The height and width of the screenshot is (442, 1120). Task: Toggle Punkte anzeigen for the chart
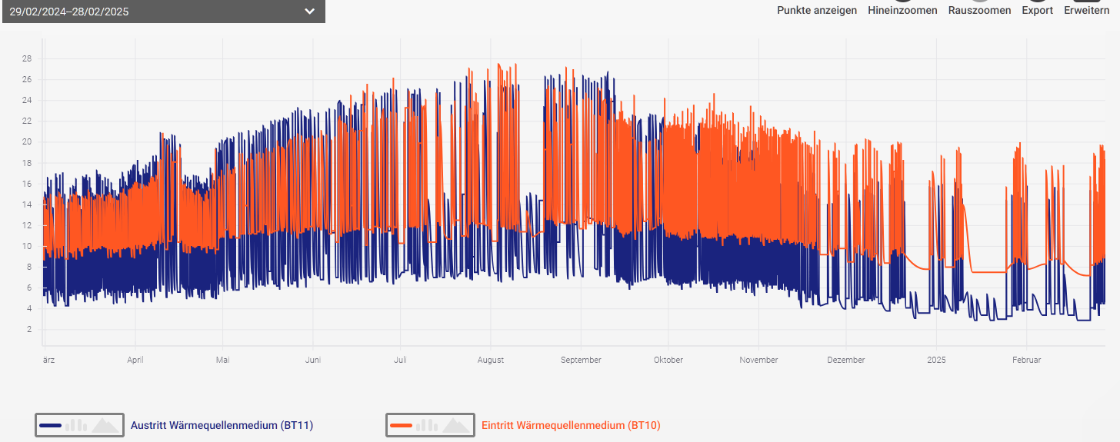click(x=816, y=10)
